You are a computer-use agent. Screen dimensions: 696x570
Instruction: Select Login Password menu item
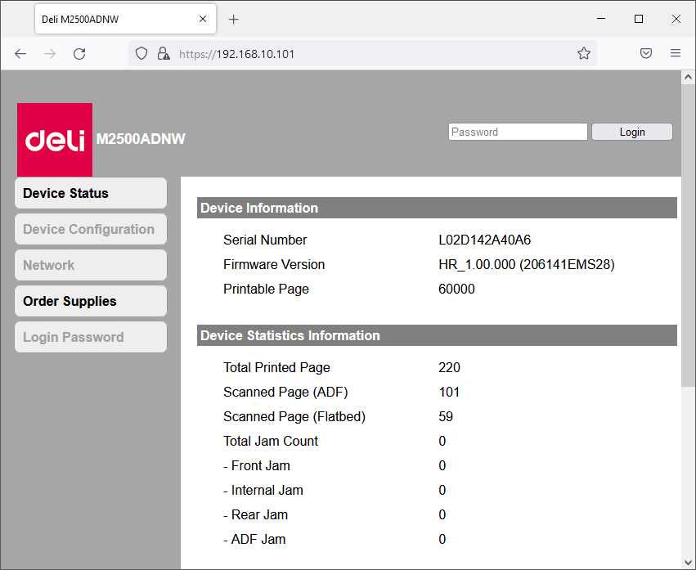click(91, 338)
